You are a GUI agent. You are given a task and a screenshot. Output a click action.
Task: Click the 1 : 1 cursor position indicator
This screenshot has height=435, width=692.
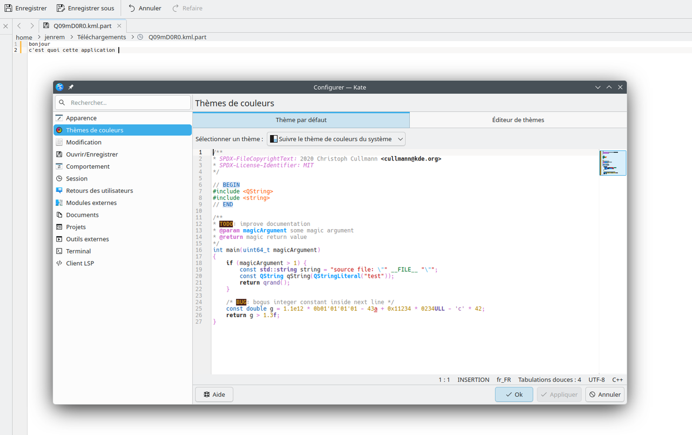[x=444, y=380]
